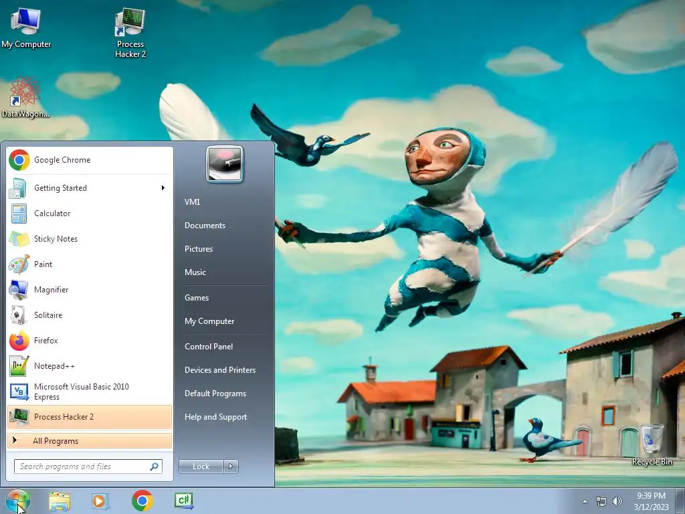Open Chrome from the taskbar
Image resolution: width=685 pixels, height=514 pixels.
[142, 501]
